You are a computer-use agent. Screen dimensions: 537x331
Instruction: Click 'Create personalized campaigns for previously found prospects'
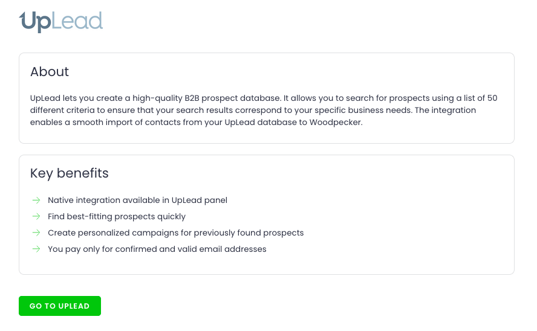(x=175, y=233)
